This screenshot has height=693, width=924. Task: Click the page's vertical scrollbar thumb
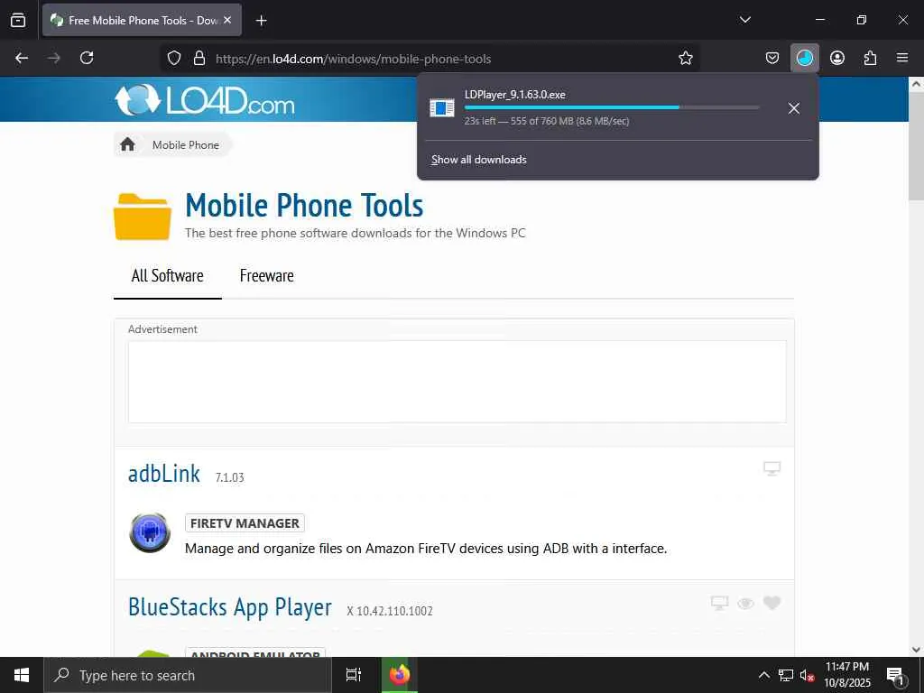916,146
